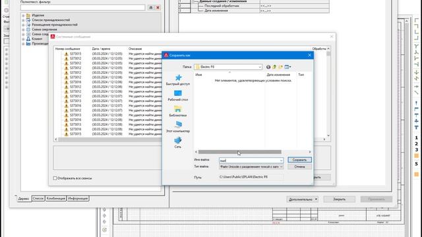The height and width of the screenshot is (237, 422).
Task: Click the Дата изменения property row
Action: click(254, 11)
